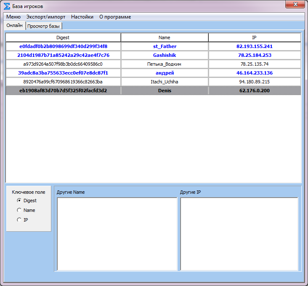Image resolution: width=308 pixels, height=286 pixels.
Task: Click the Name column header
Action: [165, 37]
